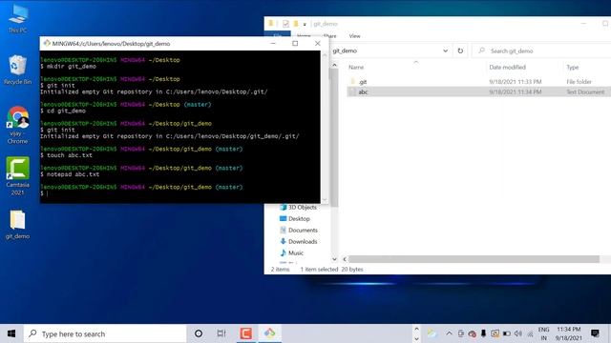The height and width of the screenshot is (343, 611).
Task: Open the Wi-Fi network tray icon
Action: (x=530, y=333)
